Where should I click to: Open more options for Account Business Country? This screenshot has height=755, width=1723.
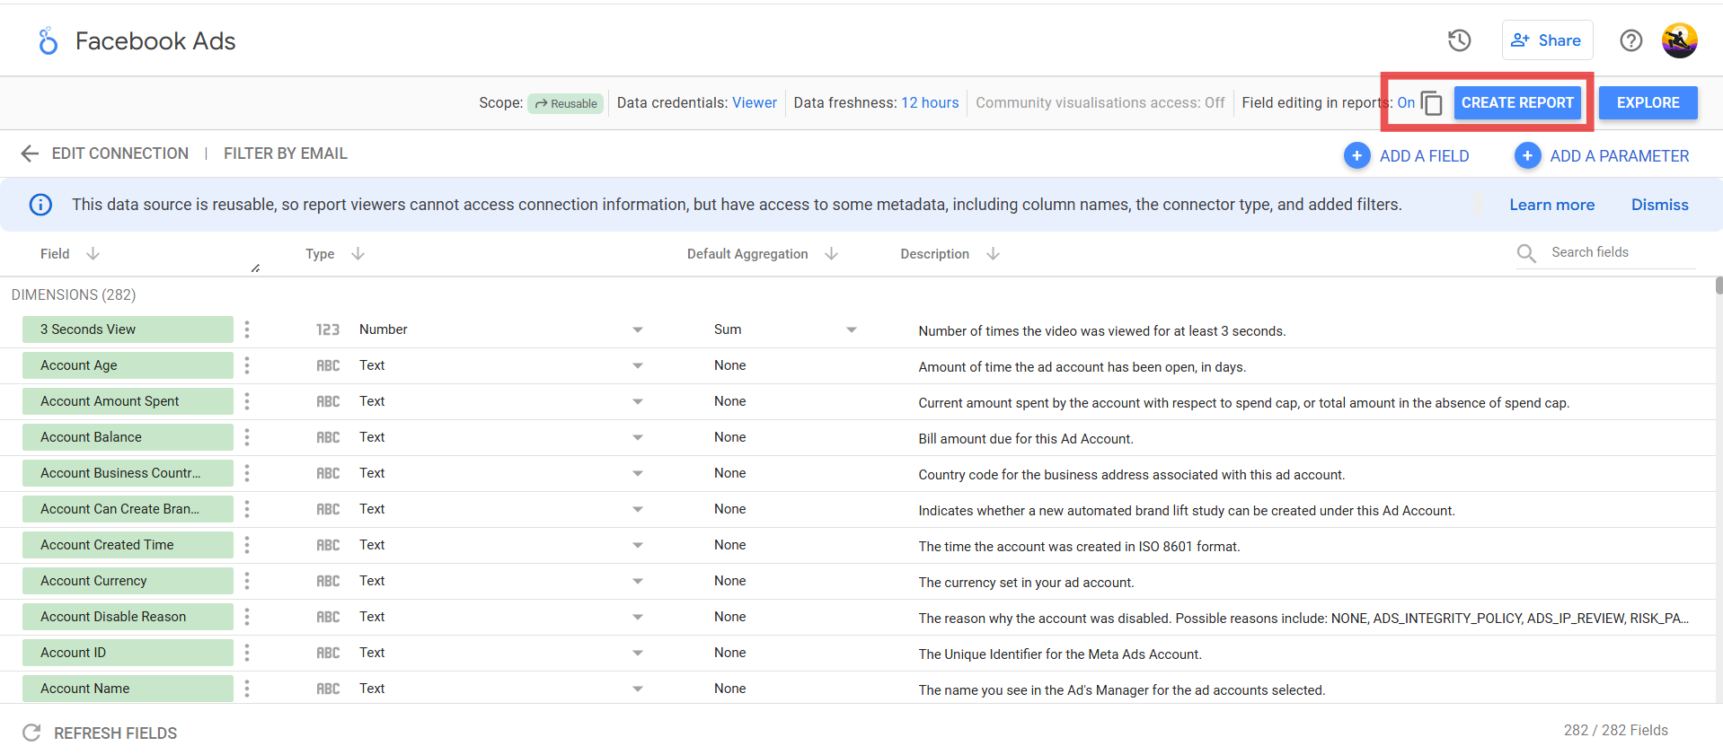pos(247,473)
